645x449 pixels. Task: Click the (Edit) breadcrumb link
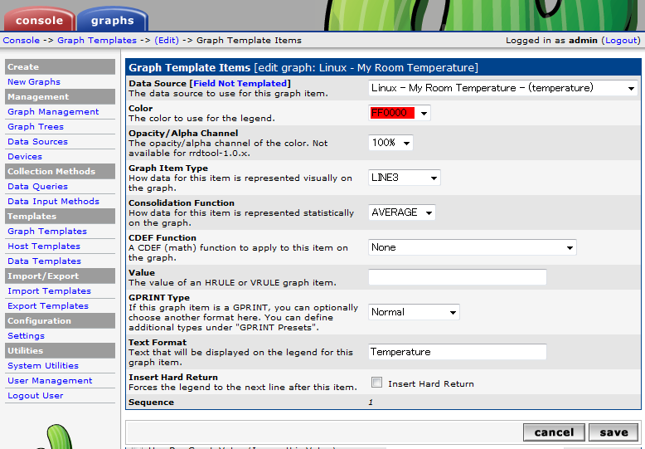pyautogui.click(x=167, y=41)
